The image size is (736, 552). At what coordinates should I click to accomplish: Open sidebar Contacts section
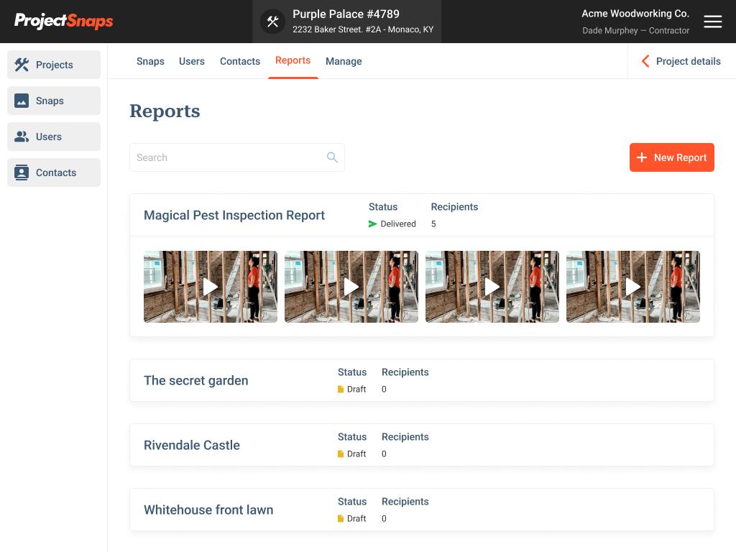click(x=54, y=172)
